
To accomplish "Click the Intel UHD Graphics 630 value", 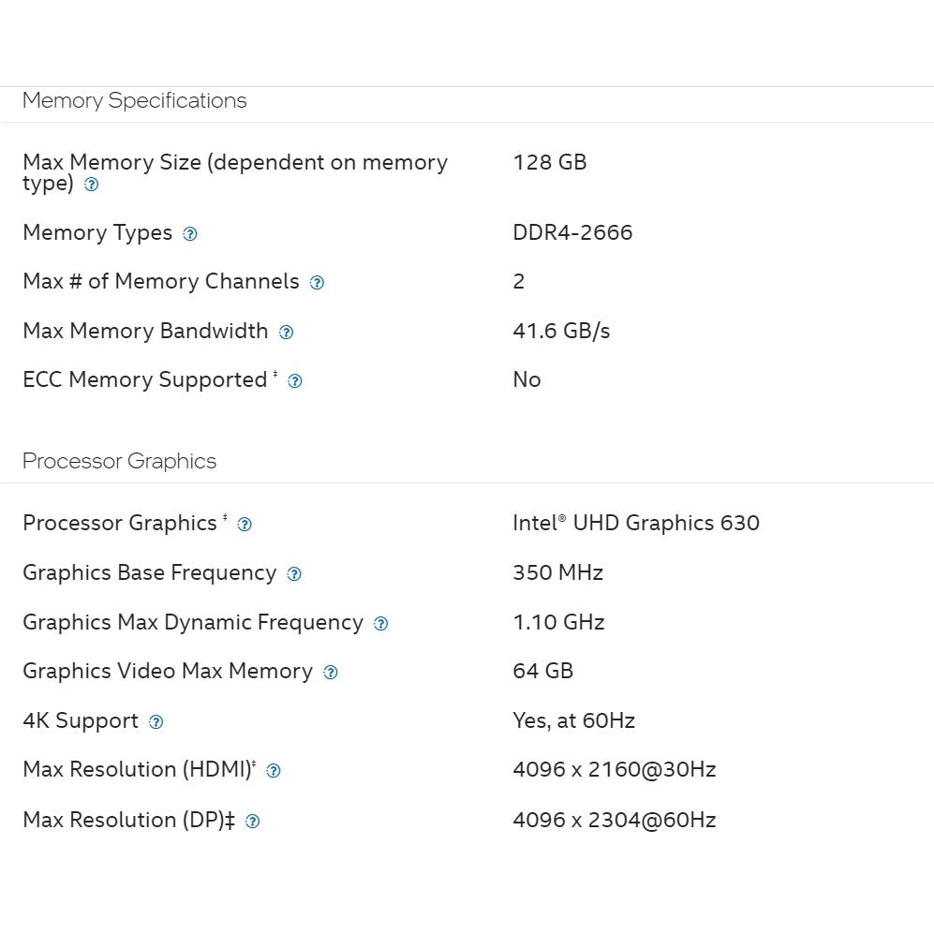I will pyautogui.click(x=635, y=523).
